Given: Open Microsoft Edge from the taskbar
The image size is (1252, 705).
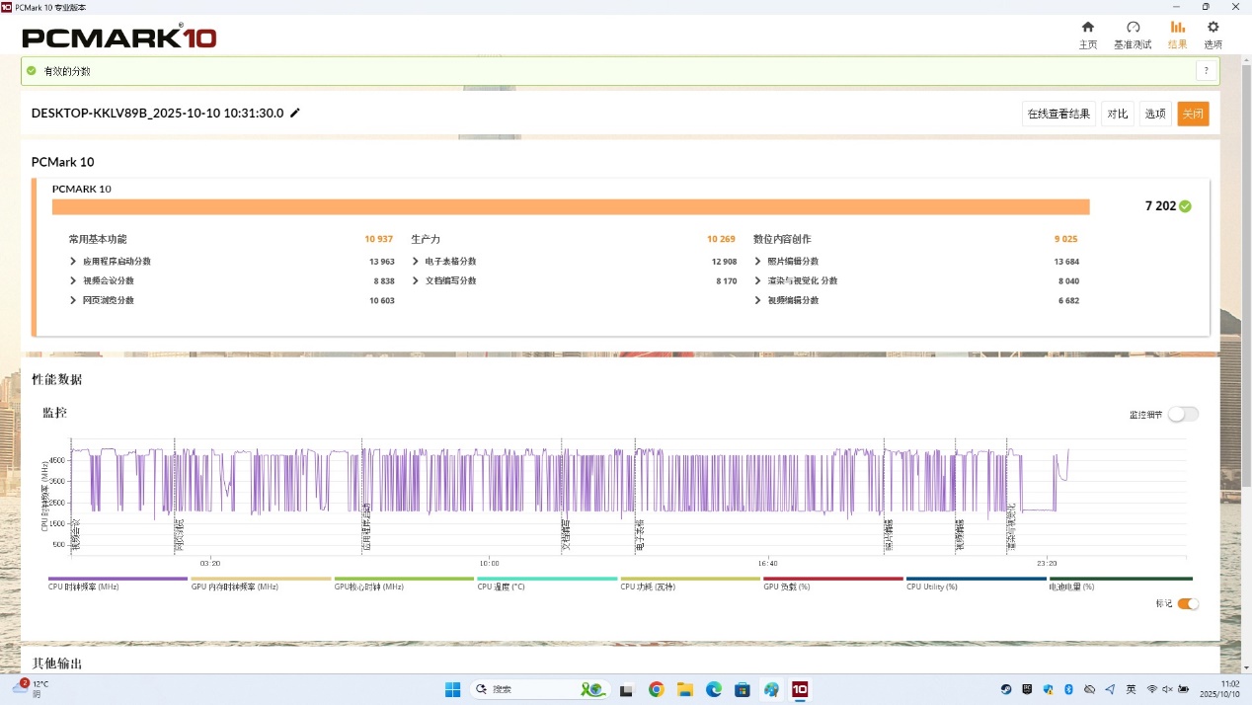Looking at the screenshot, I should tap(714, 689).
